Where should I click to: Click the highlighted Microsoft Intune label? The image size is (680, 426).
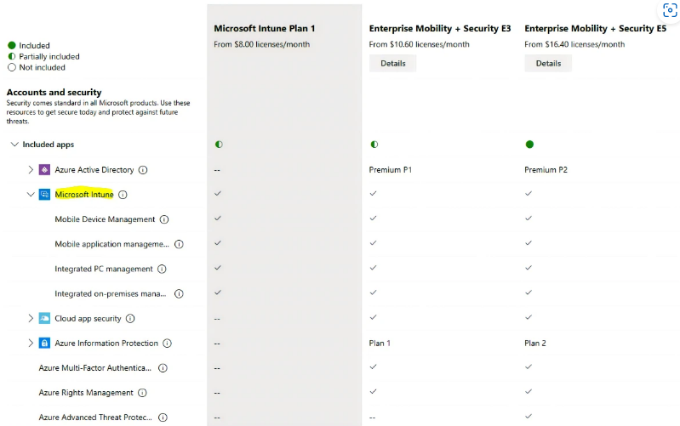coord(83,195)
